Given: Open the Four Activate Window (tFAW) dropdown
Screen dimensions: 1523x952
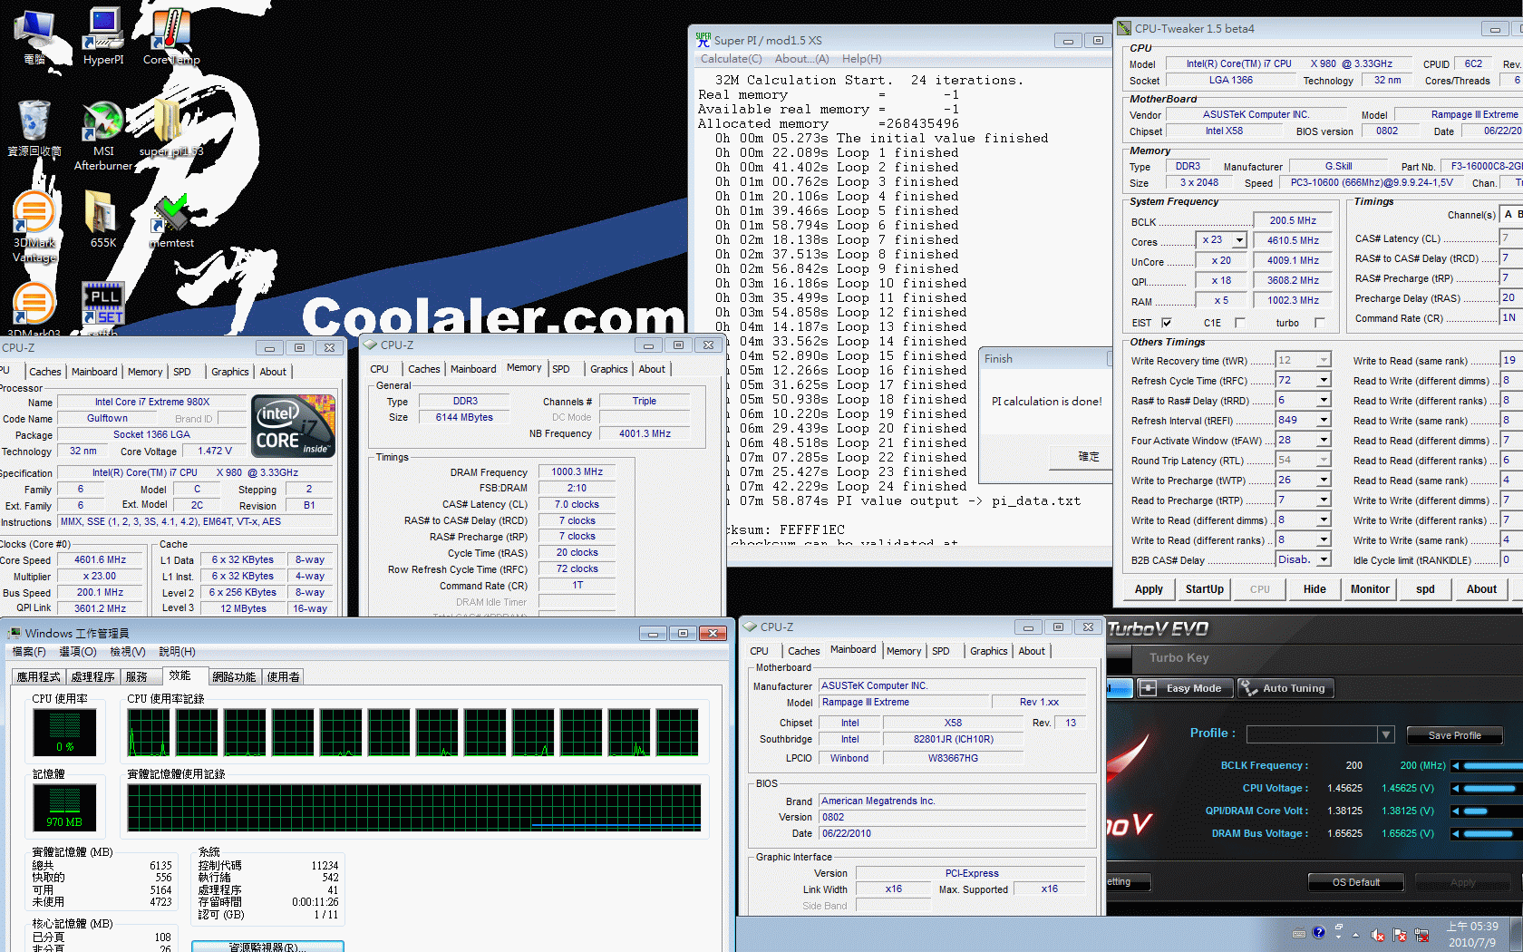Looking at the screenshot, I should click(1324, 441).
